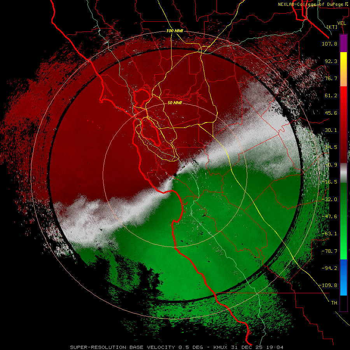
Task: Click the -109.8 velocity scale value
Action: 328,285
